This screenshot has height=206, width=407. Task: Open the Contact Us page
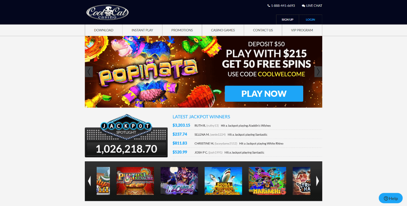263,30
